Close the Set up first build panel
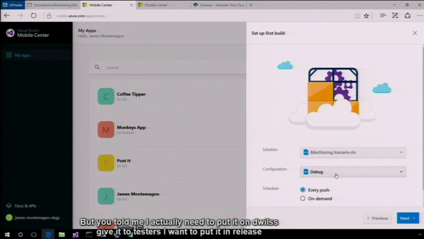This screenshot has width=424, height=239. tap(415, 33)
